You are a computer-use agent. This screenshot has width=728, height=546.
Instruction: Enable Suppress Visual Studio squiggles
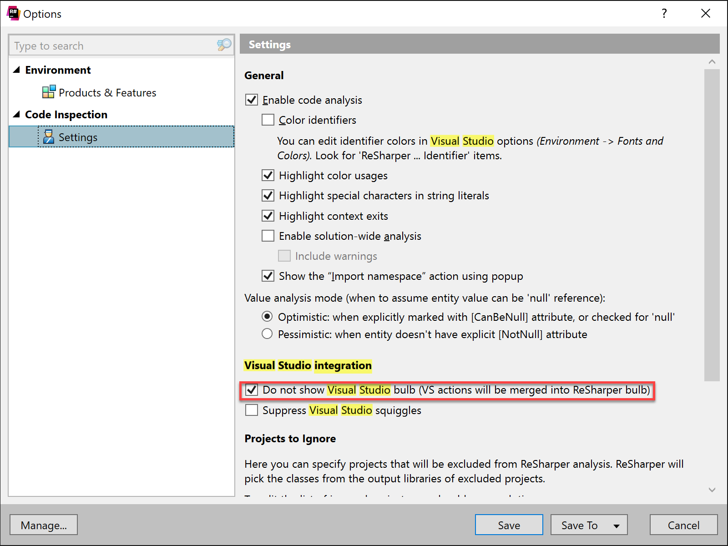pyautogui.click(x=252, y=410)
